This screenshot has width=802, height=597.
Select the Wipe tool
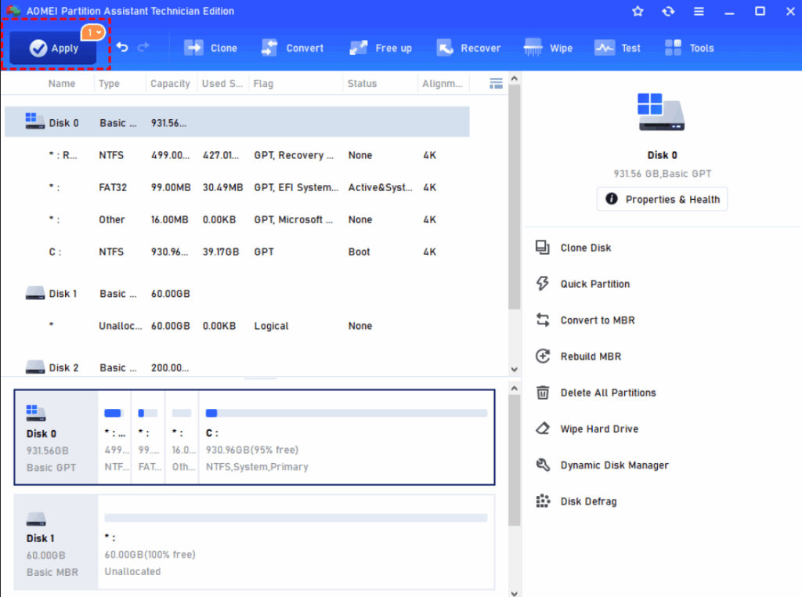pos(547,47)
